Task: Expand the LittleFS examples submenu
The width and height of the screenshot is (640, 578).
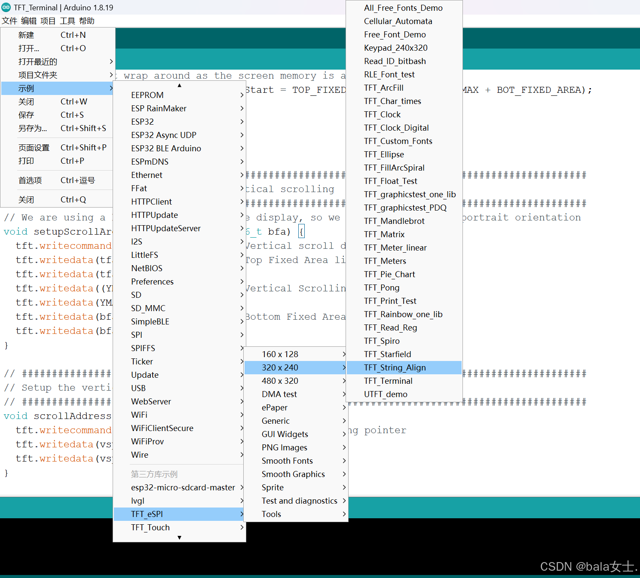Action: [x=179, y=255]
